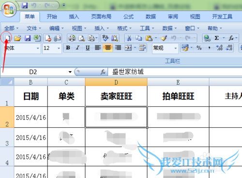Click the Office button logo
This screenshot has height=178, width=242.
pos(9,9)
